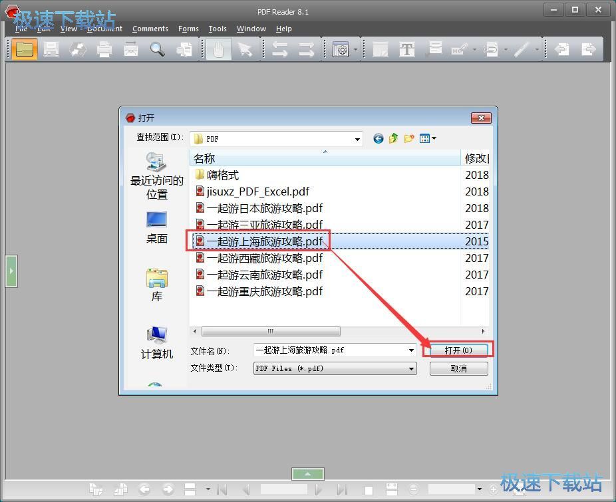The image size is (616, 502).
Task: Open the Tools menu
Action: coord(217,29)
